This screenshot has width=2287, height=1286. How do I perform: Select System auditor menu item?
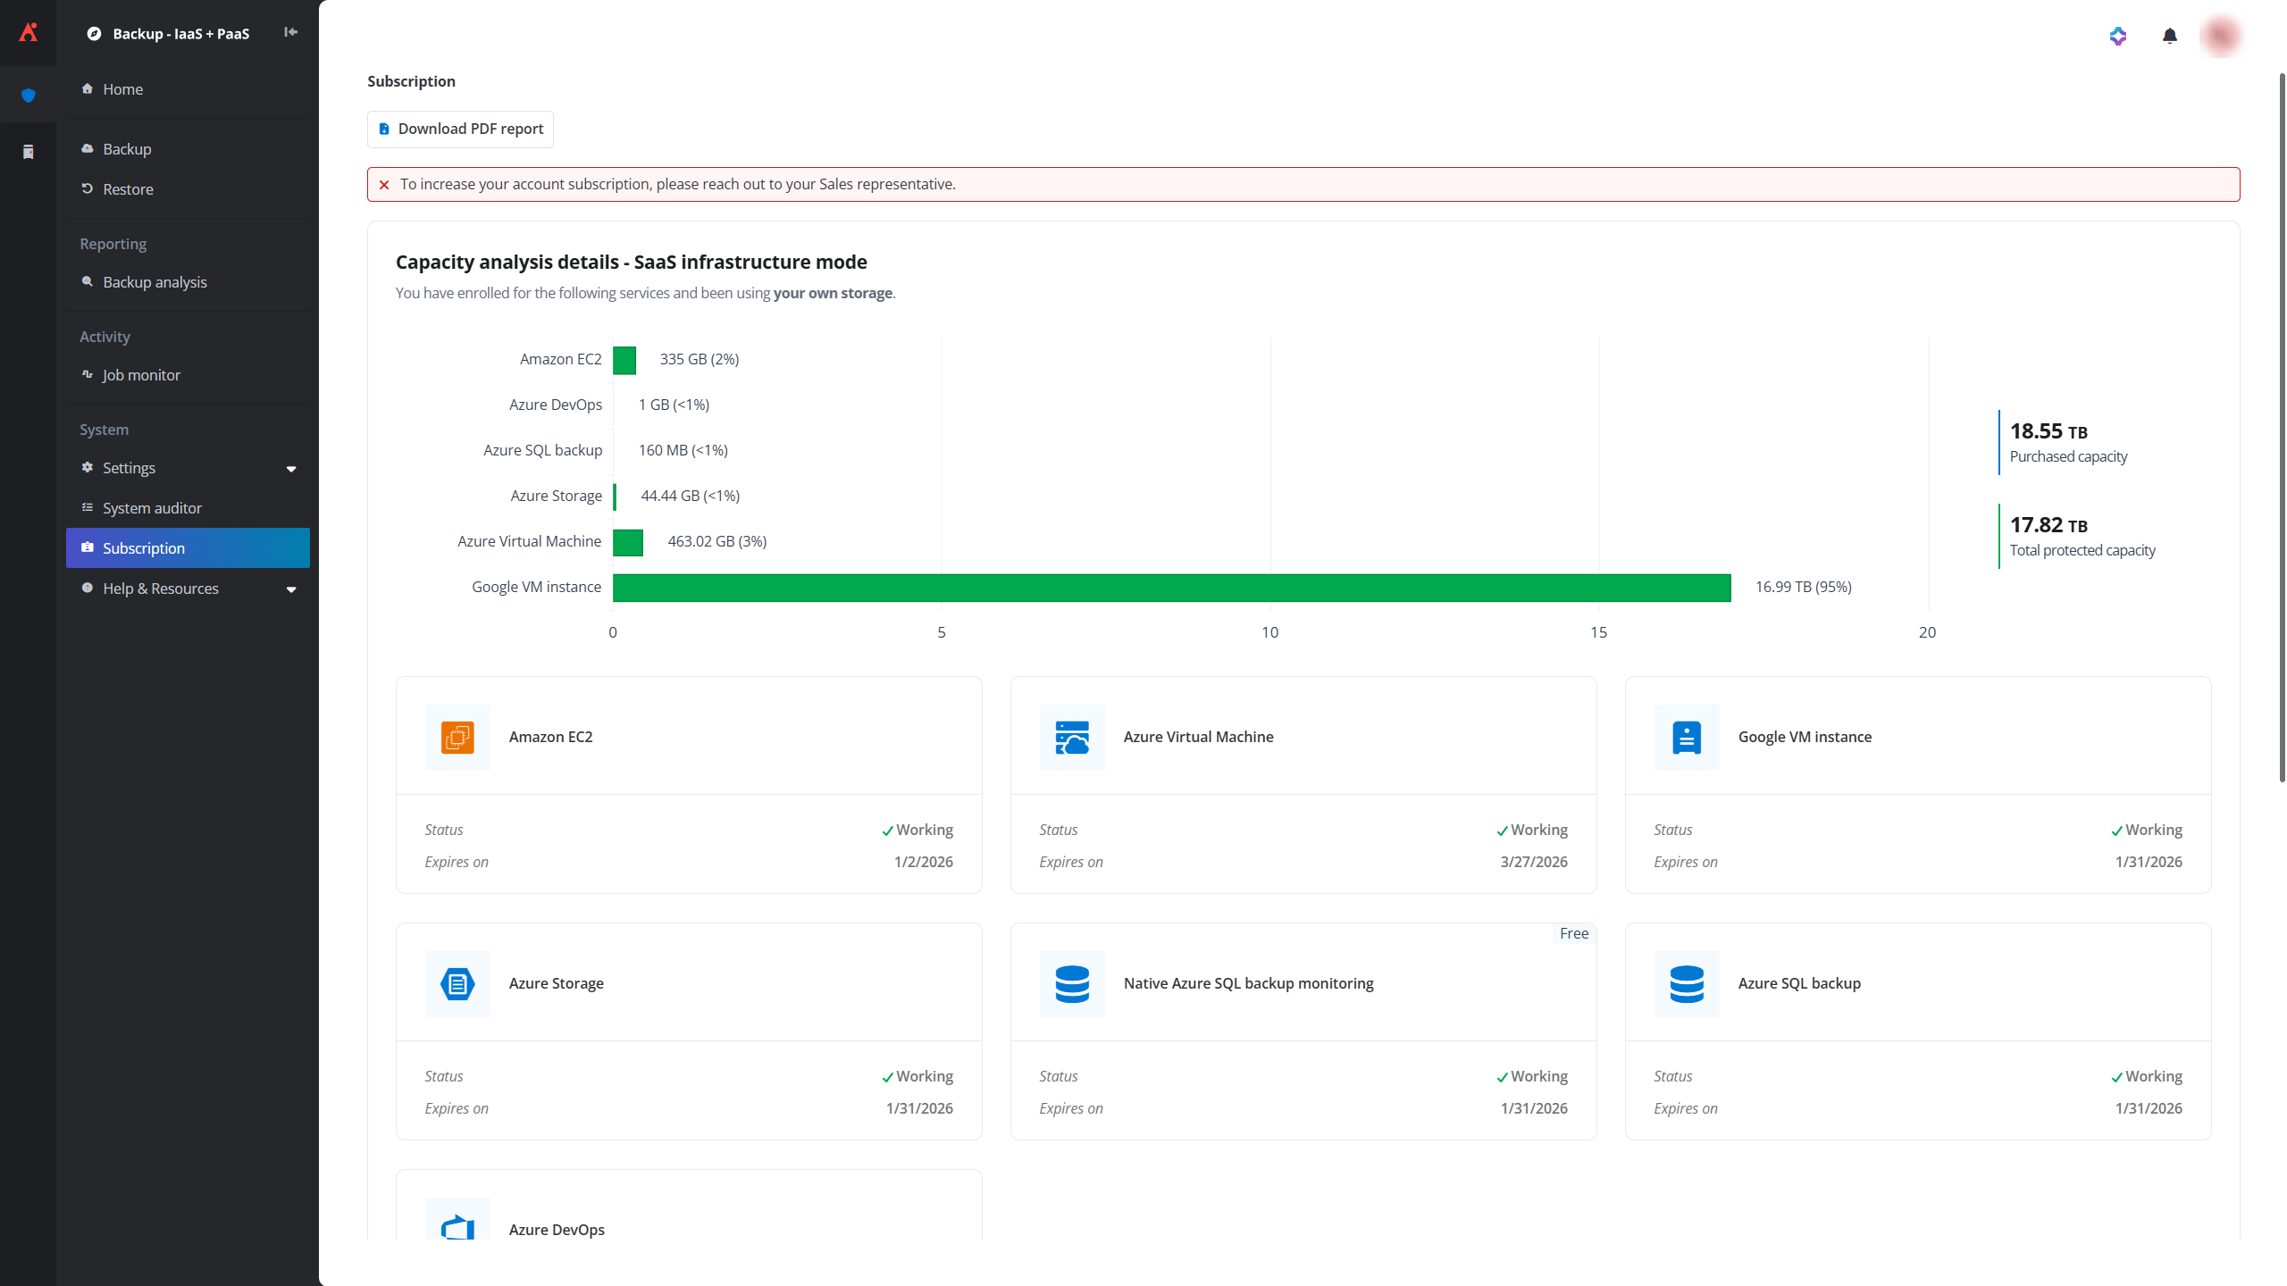coord(152,508)
